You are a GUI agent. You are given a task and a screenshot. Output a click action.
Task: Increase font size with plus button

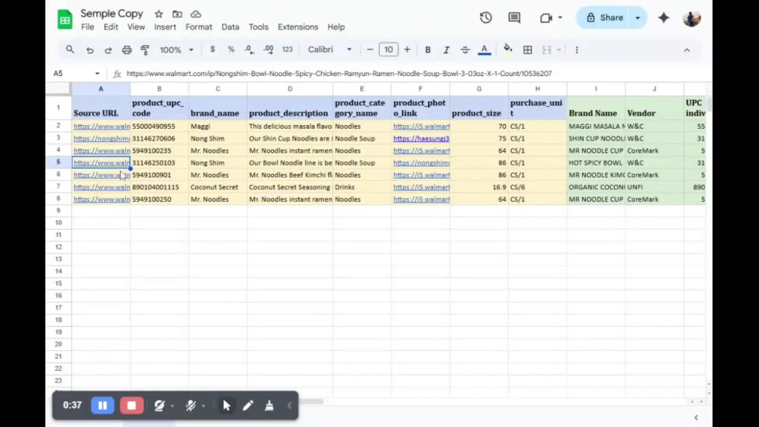click(407, 49)
